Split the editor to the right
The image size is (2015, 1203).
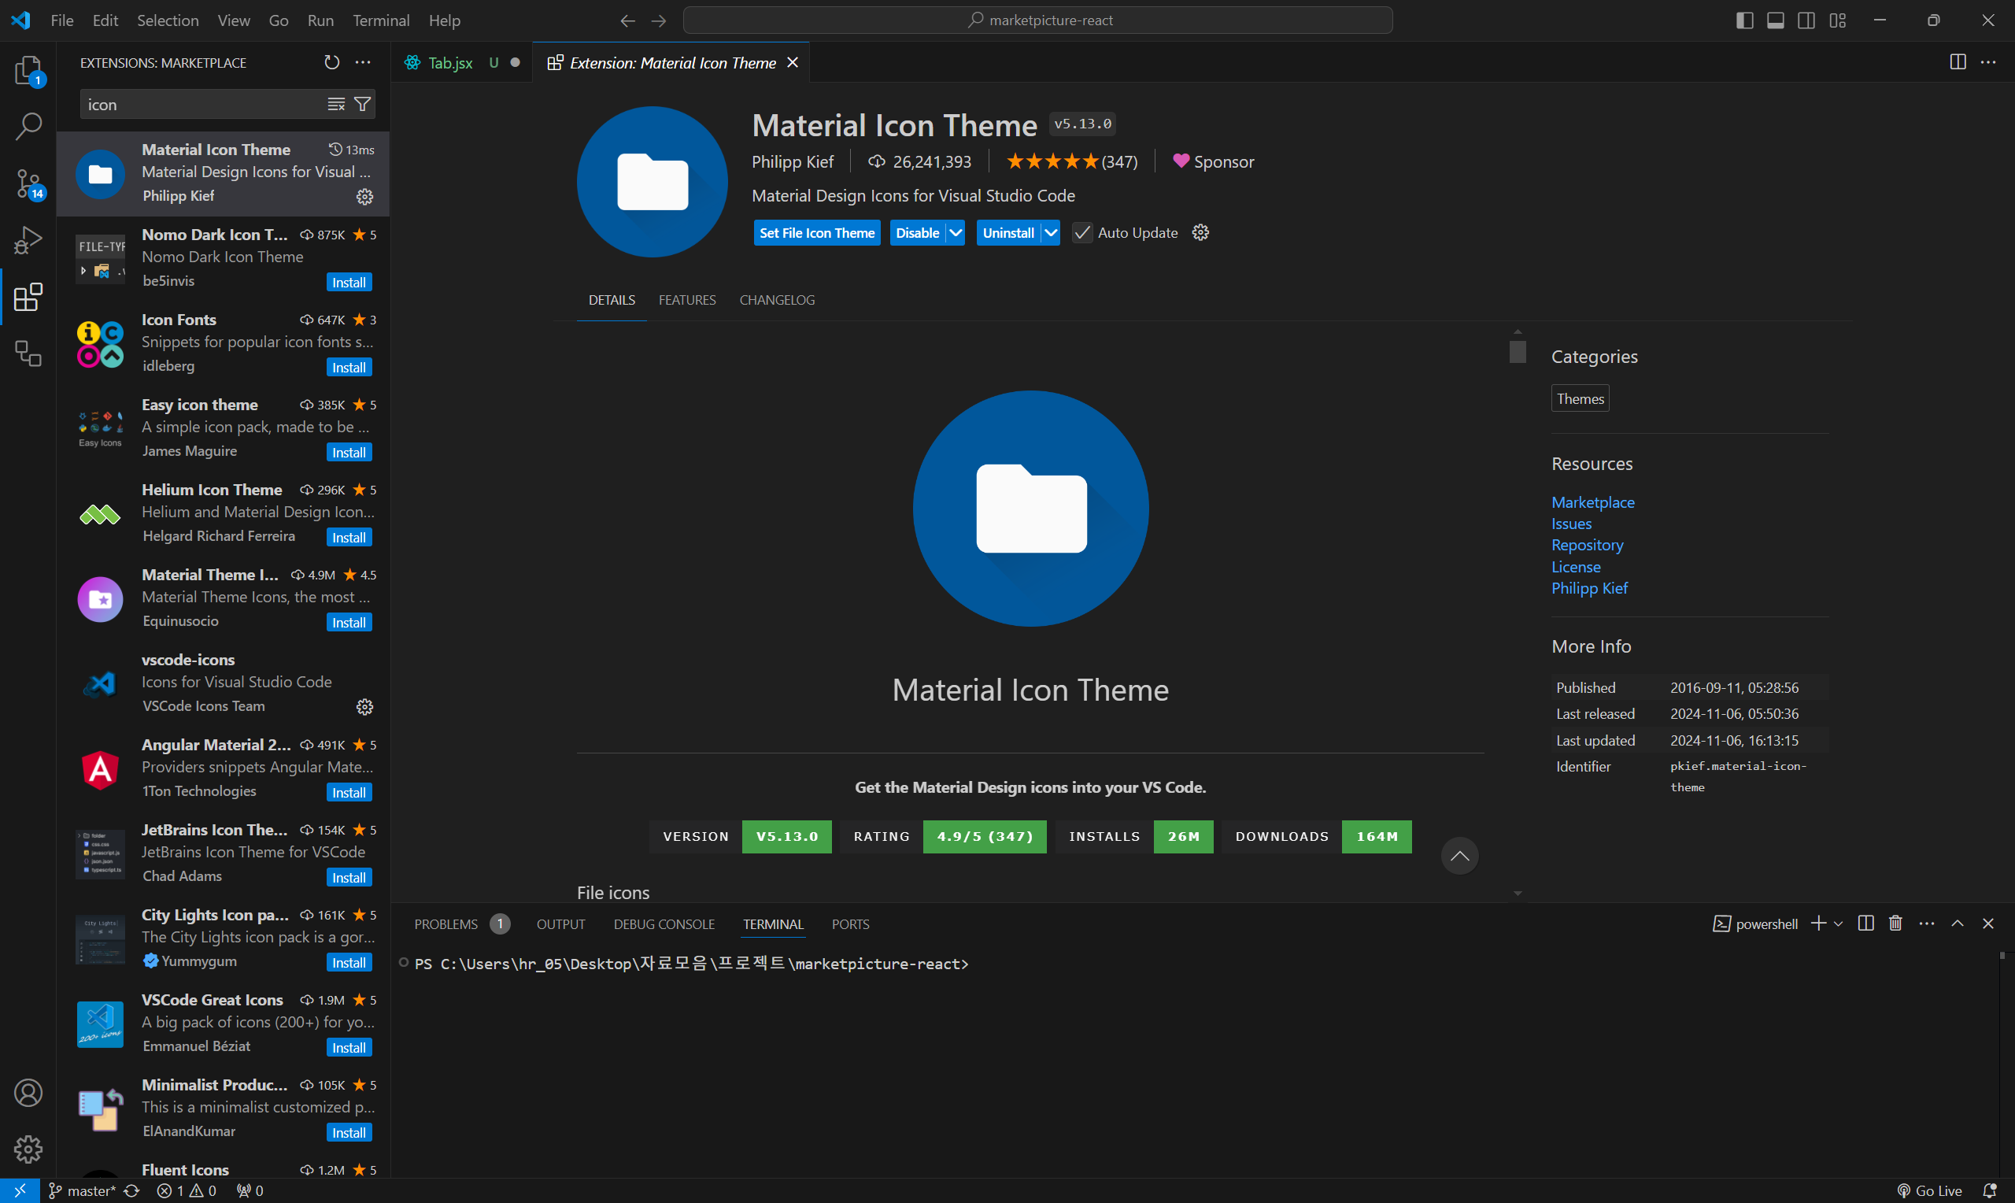(1958, 62)
